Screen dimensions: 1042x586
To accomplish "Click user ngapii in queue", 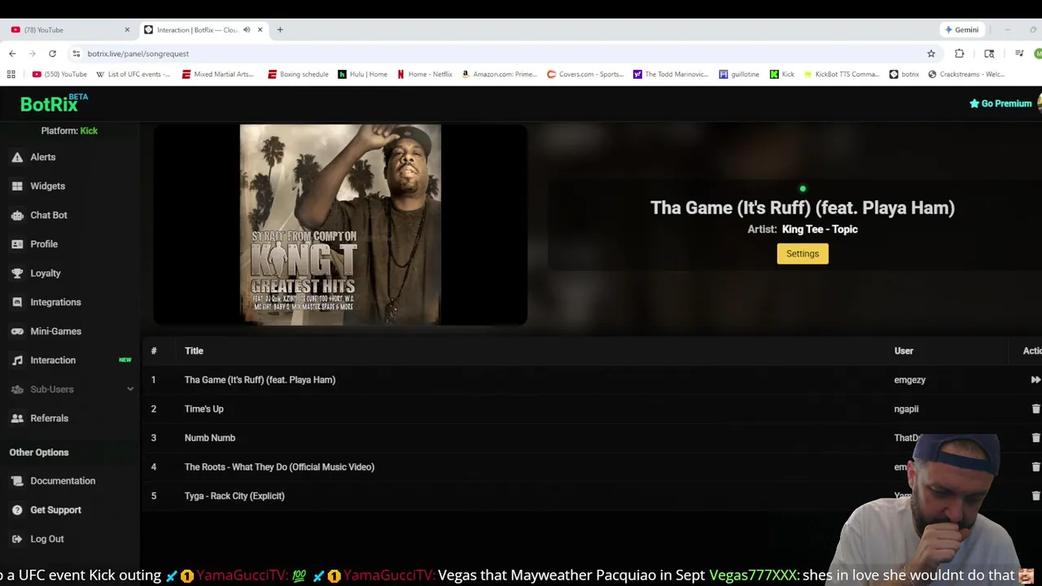I will (906, 409).
